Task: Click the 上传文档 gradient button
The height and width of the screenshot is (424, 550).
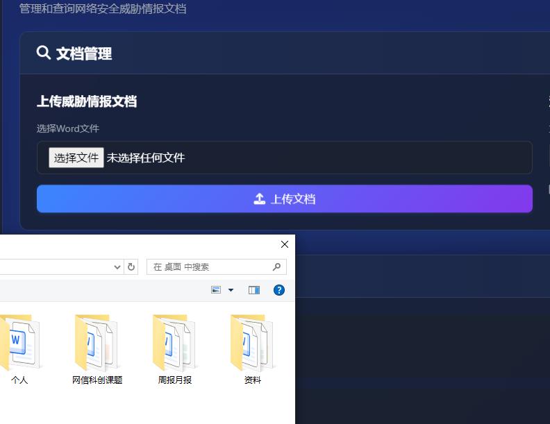Action: (x=284, y=198)
